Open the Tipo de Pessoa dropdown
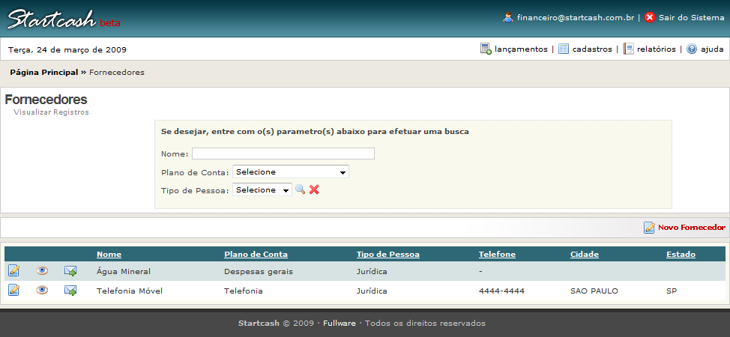 click(262, 190)
